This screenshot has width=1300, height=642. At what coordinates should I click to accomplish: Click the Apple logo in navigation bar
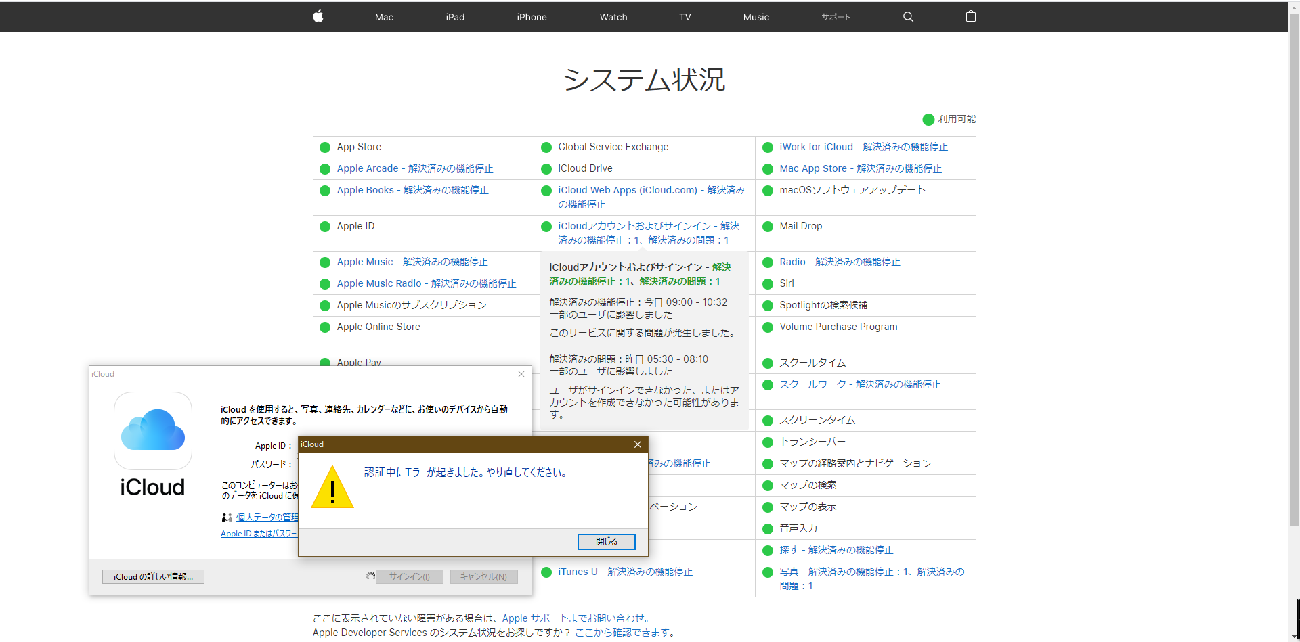tap(318, 16)
